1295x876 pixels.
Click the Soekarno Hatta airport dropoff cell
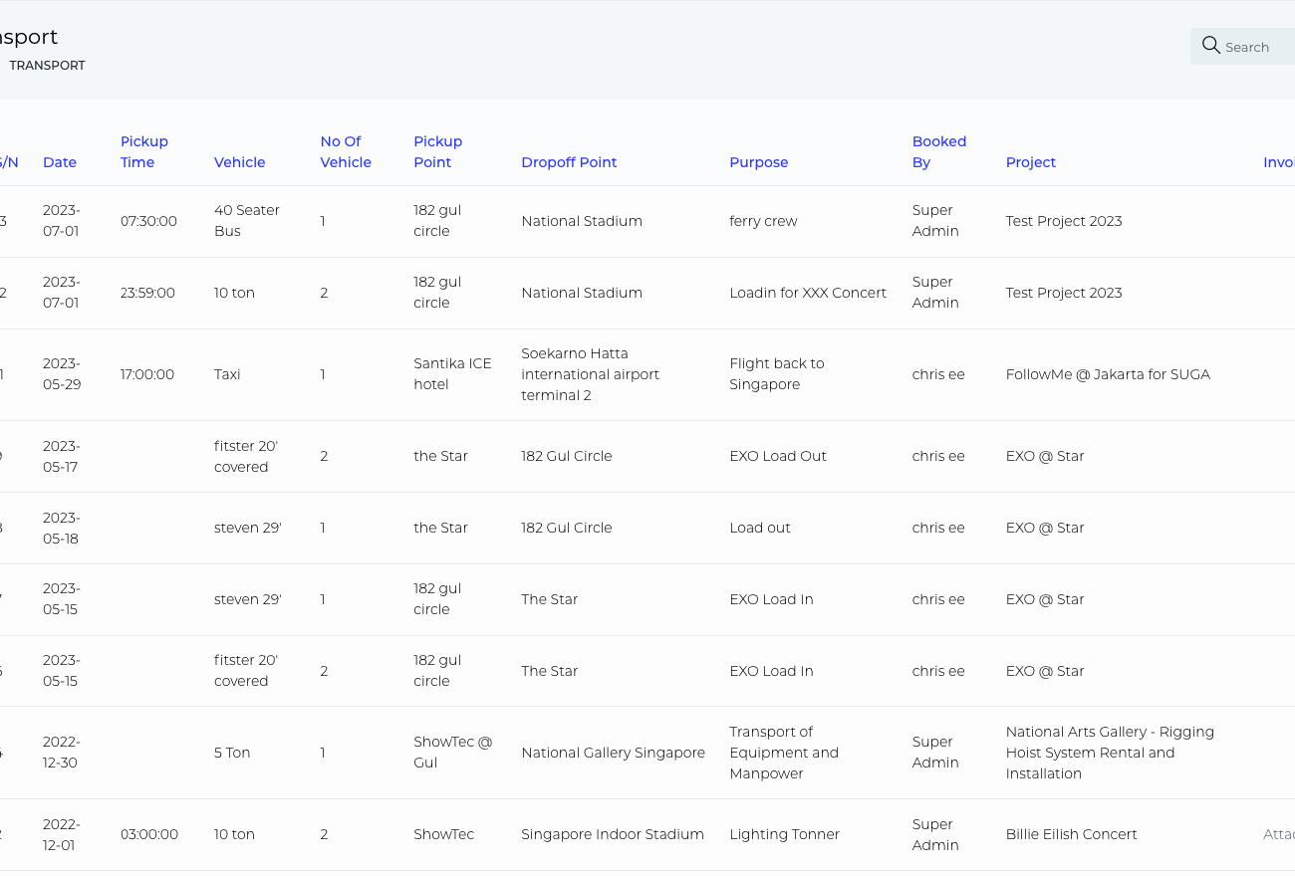point(590,374)
